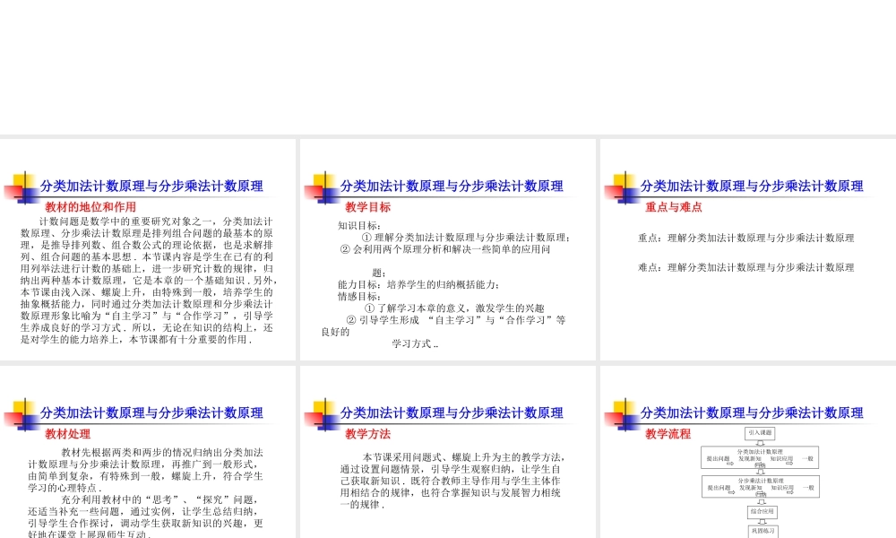
Task: Click the flowchart box 分步乘法计数原理
Action: tap(761, 486)
